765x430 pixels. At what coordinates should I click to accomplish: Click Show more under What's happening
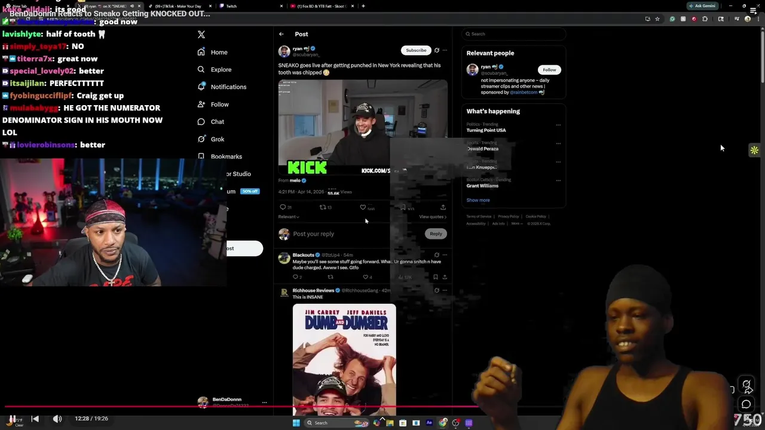click(478, 200)
